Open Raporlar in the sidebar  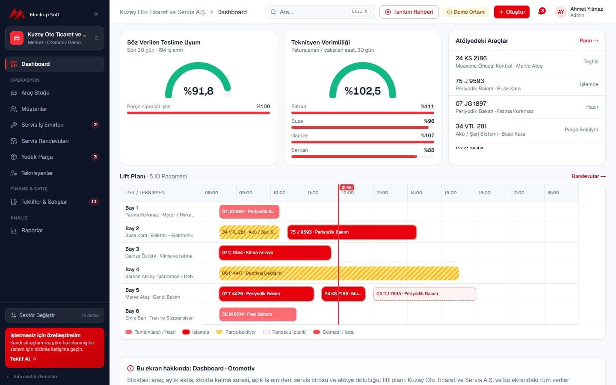pos(55,231)
